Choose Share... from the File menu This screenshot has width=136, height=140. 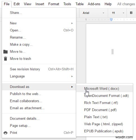point(39,13)
